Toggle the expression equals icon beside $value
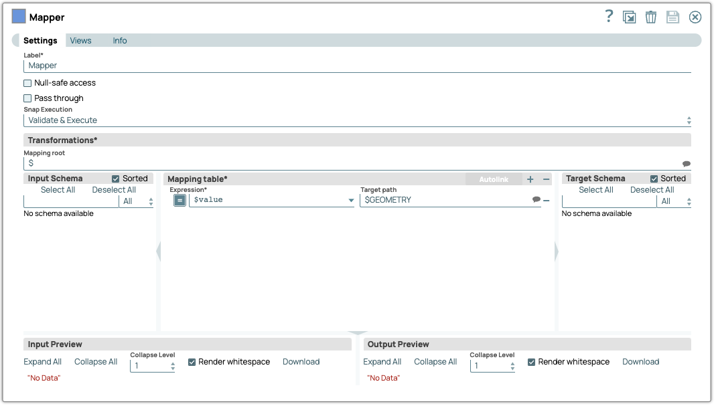The width and height of the screenshot is (716, 408). tap(180, 200)
